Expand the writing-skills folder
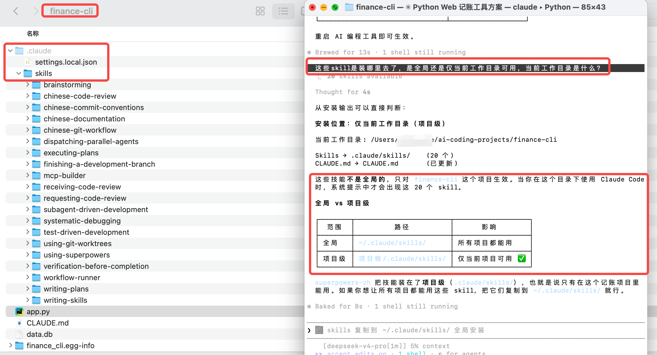 coord(27,300)
